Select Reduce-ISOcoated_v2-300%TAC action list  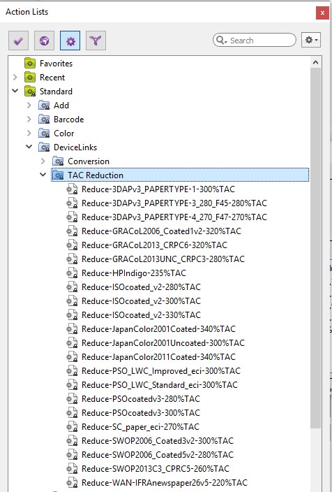pos(141,301)
